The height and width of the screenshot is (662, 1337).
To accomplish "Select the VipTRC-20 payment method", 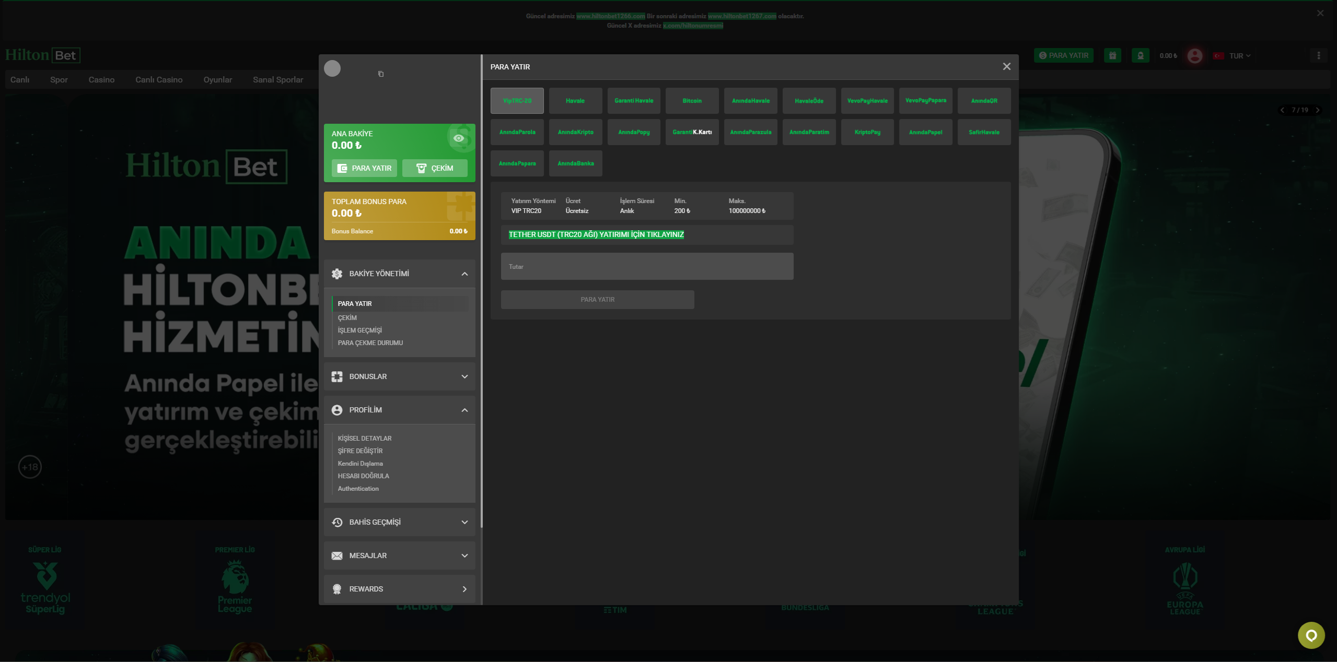I will point(517,101).
